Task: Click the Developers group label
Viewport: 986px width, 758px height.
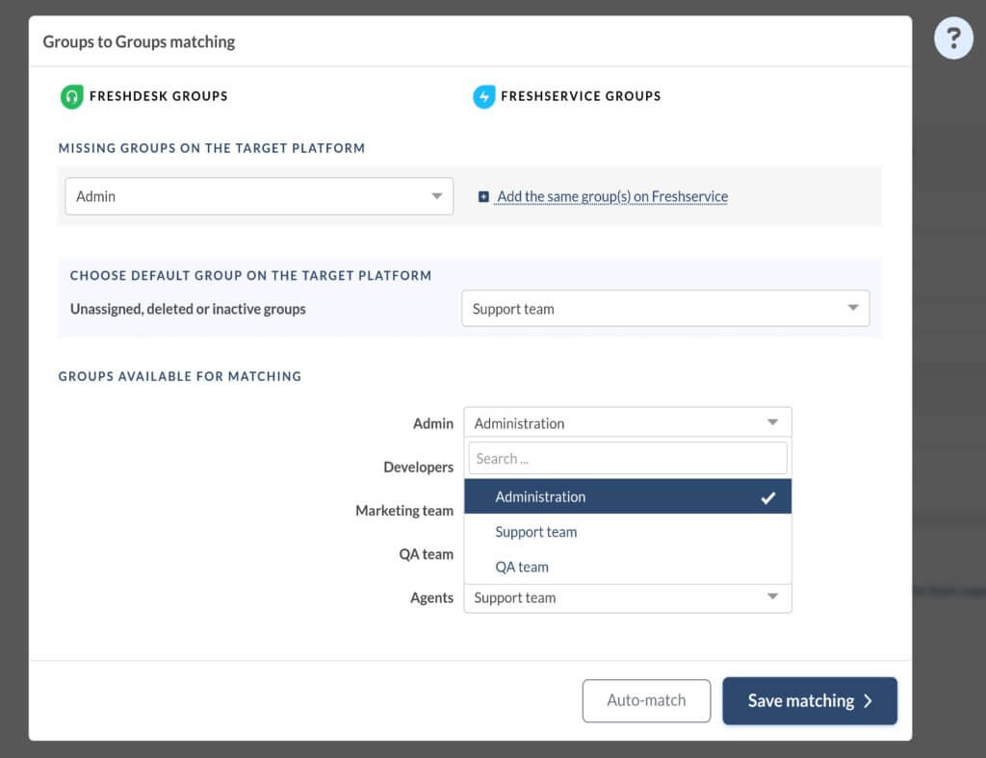Action: click(418, 467)
